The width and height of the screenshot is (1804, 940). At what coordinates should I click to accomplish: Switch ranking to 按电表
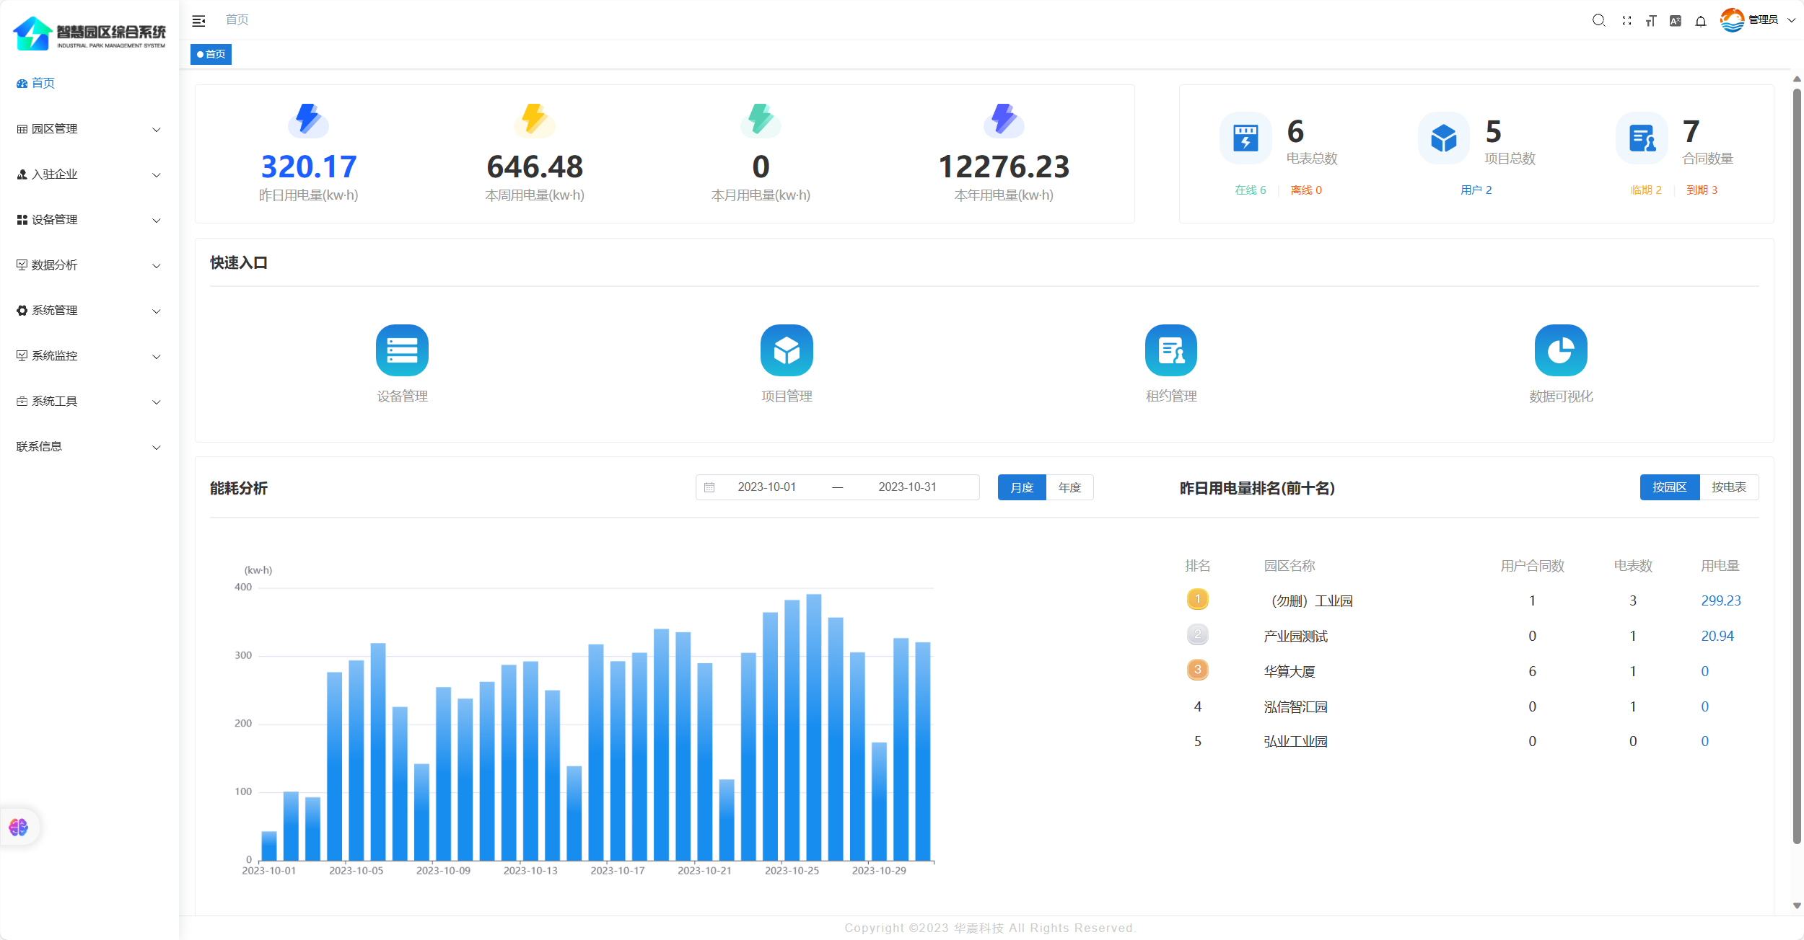point(1730,487)
